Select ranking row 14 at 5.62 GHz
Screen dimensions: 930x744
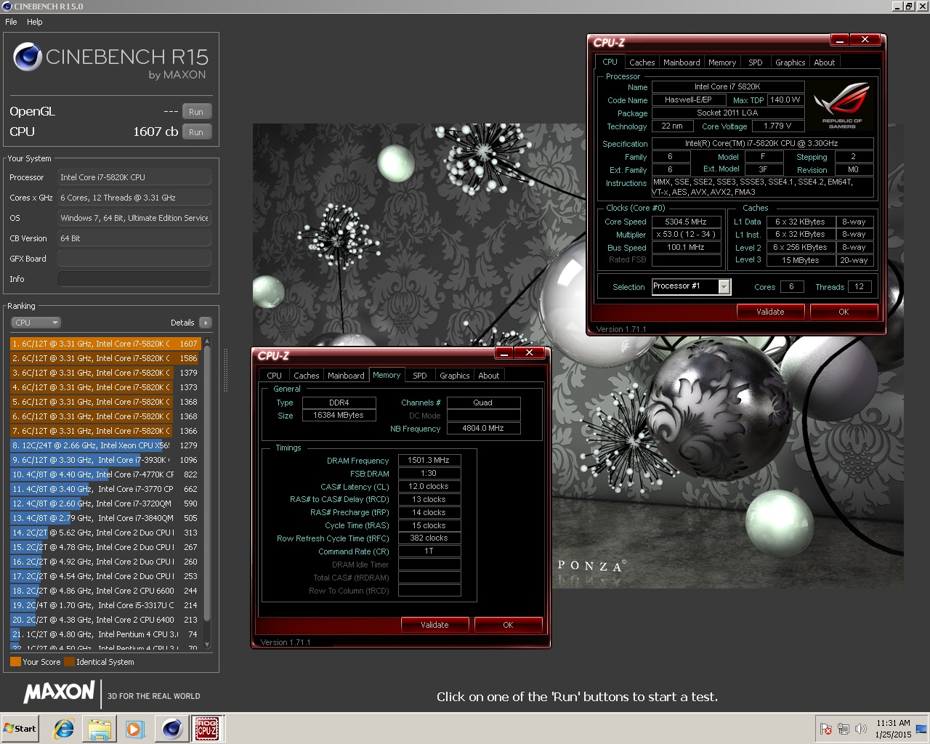pos(105,533)
